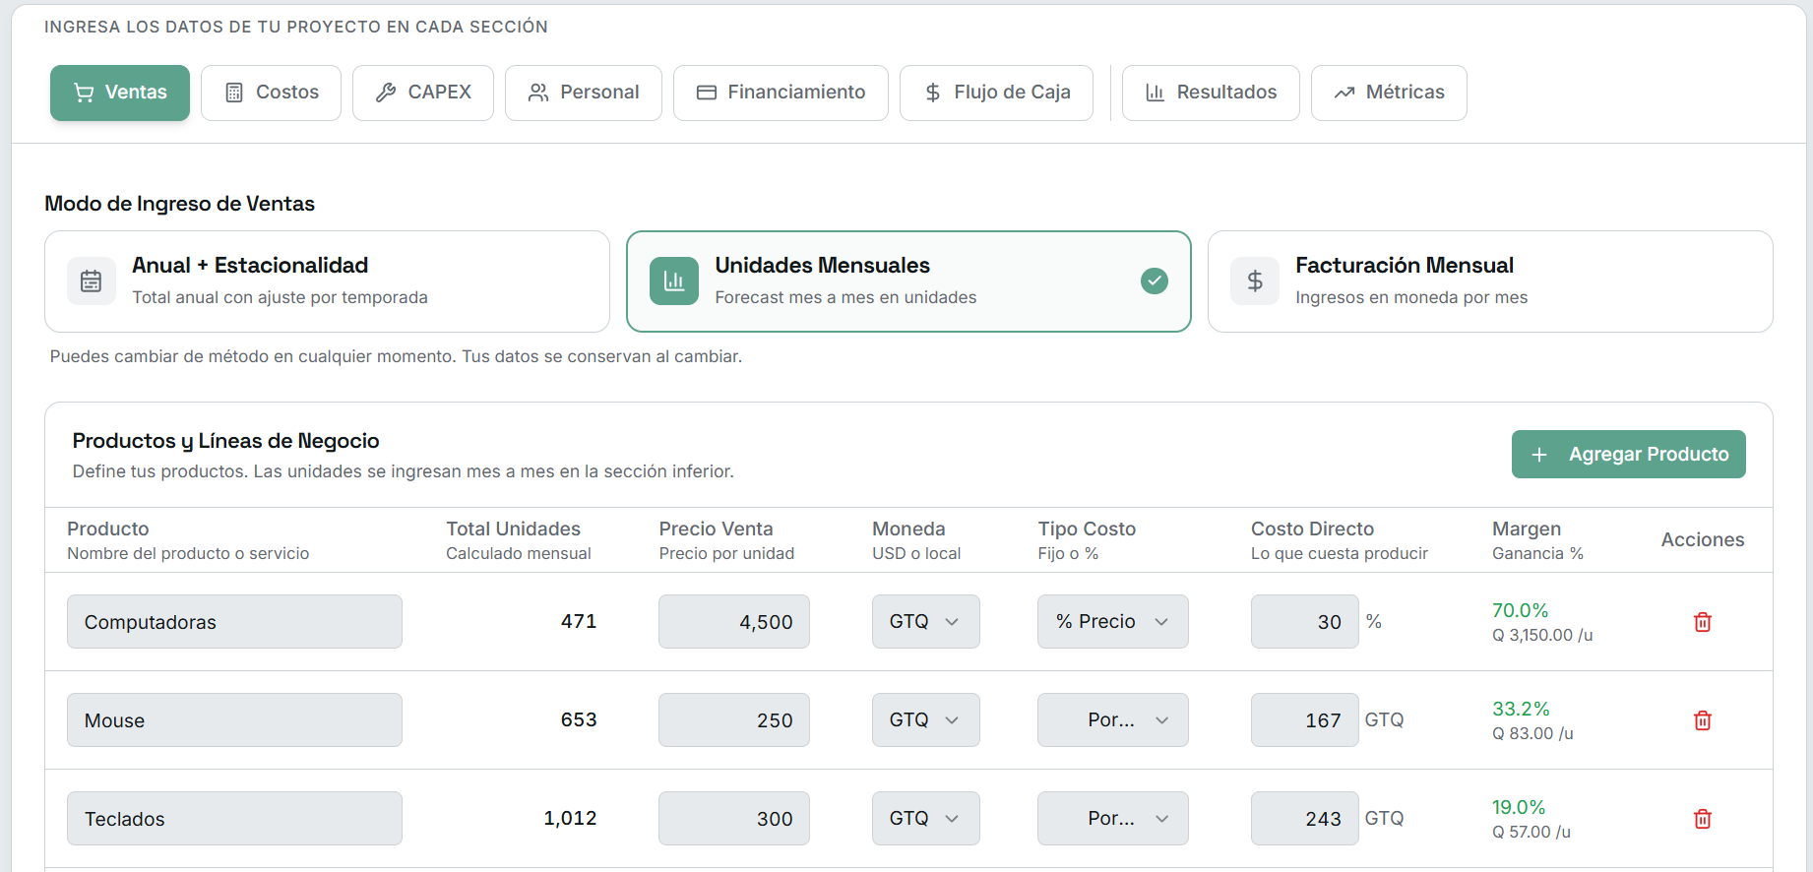Delete the Mouse product row

[1702, 720]
